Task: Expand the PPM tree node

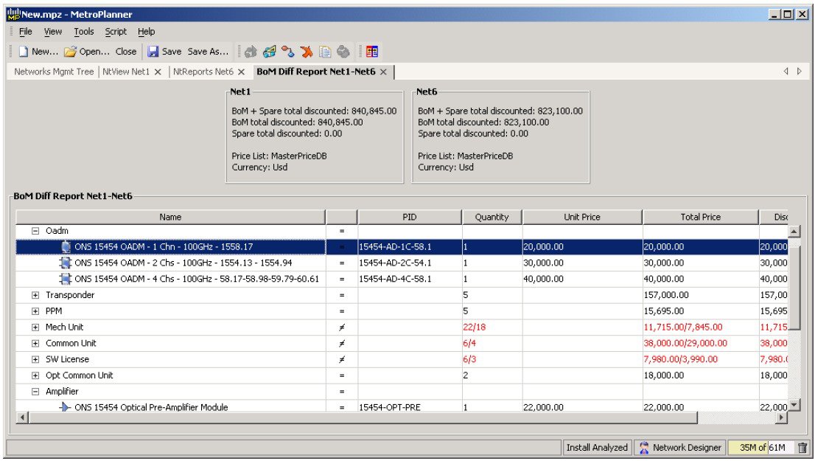Action: click(35, 311)
